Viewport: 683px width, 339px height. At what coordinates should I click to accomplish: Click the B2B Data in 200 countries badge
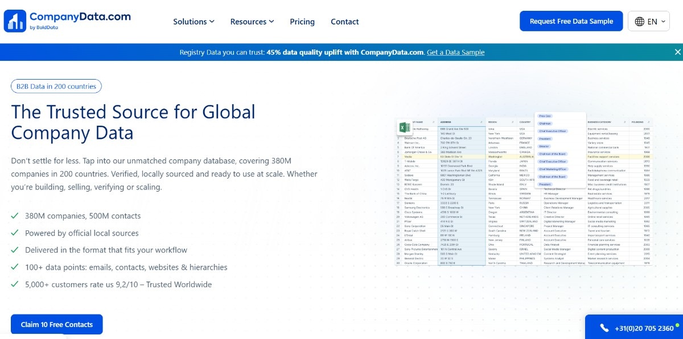56,86
